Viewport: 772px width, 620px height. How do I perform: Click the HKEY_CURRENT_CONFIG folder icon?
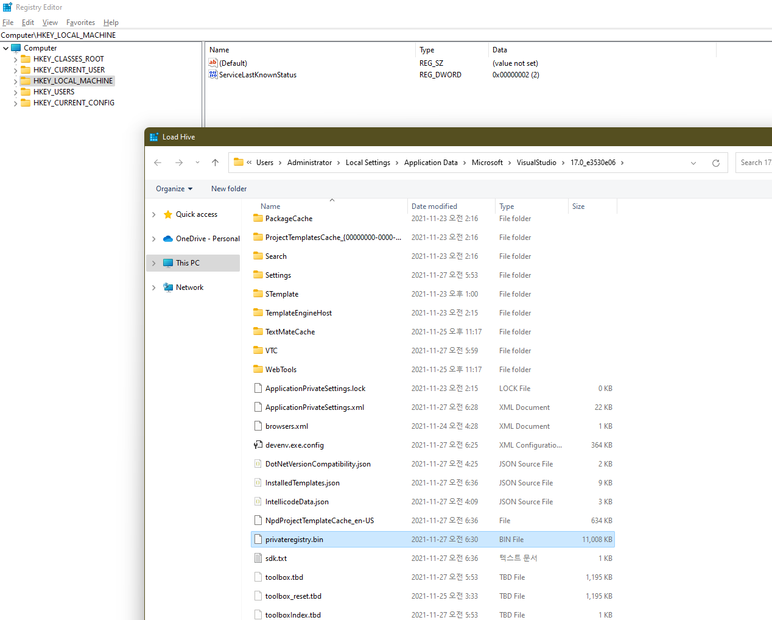(26, 103)
